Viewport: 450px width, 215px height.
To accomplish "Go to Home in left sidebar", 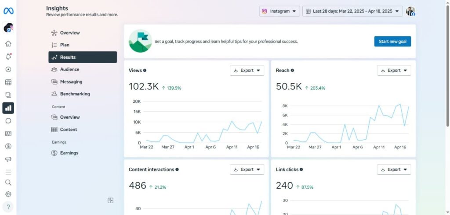I will [x=8, y=44].
